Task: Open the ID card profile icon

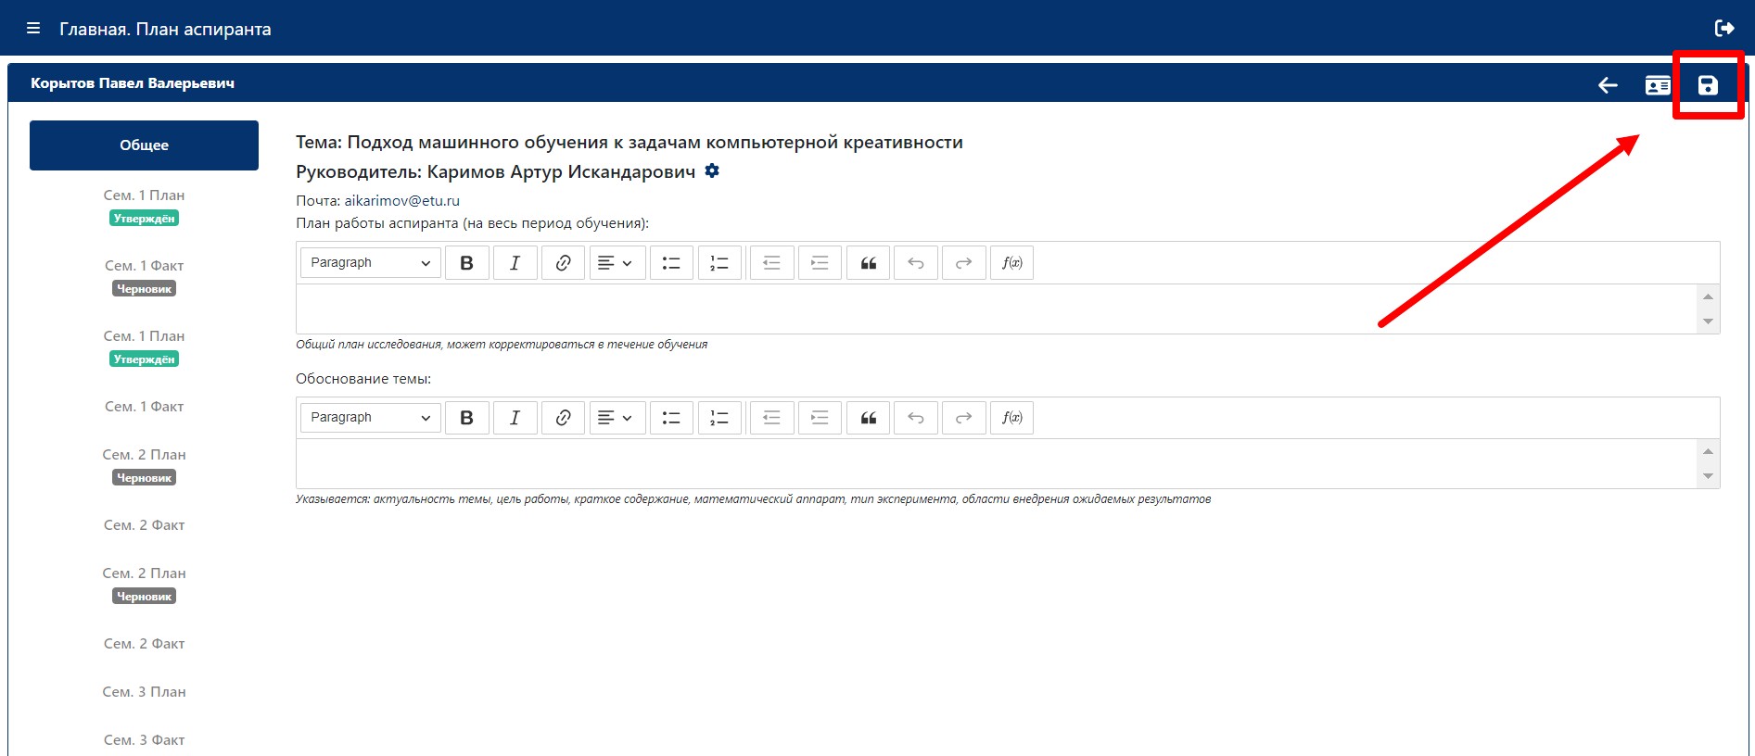Action: coord(1658,85)
